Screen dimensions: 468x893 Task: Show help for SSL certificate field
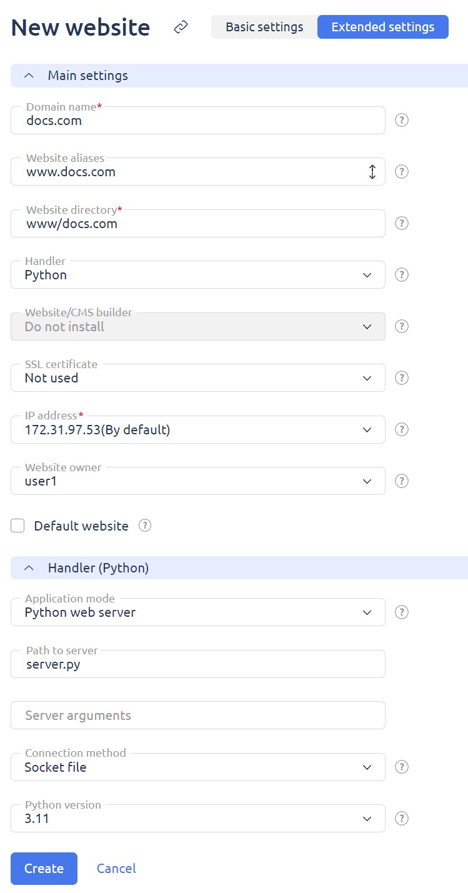(402, 377)
